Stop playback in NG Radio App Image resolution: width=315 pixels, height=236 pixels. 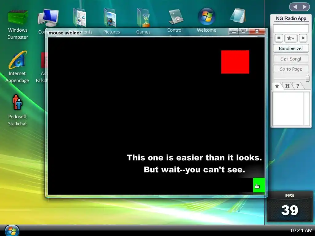(279, 38)
